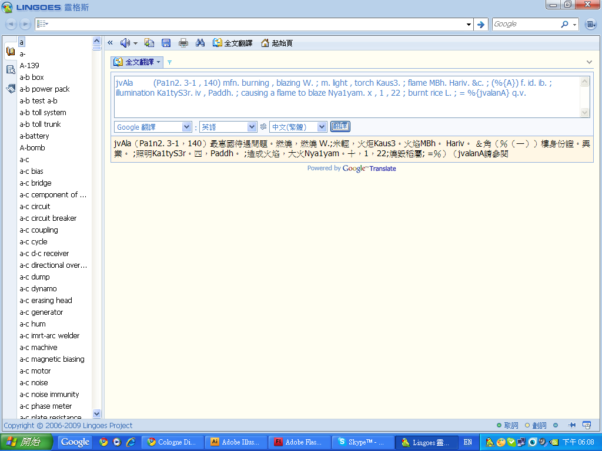The height and width of the screenshot is (451, 602).
Task: Toggle the third status bar indicator dot
Action: (x=556, y=425)
